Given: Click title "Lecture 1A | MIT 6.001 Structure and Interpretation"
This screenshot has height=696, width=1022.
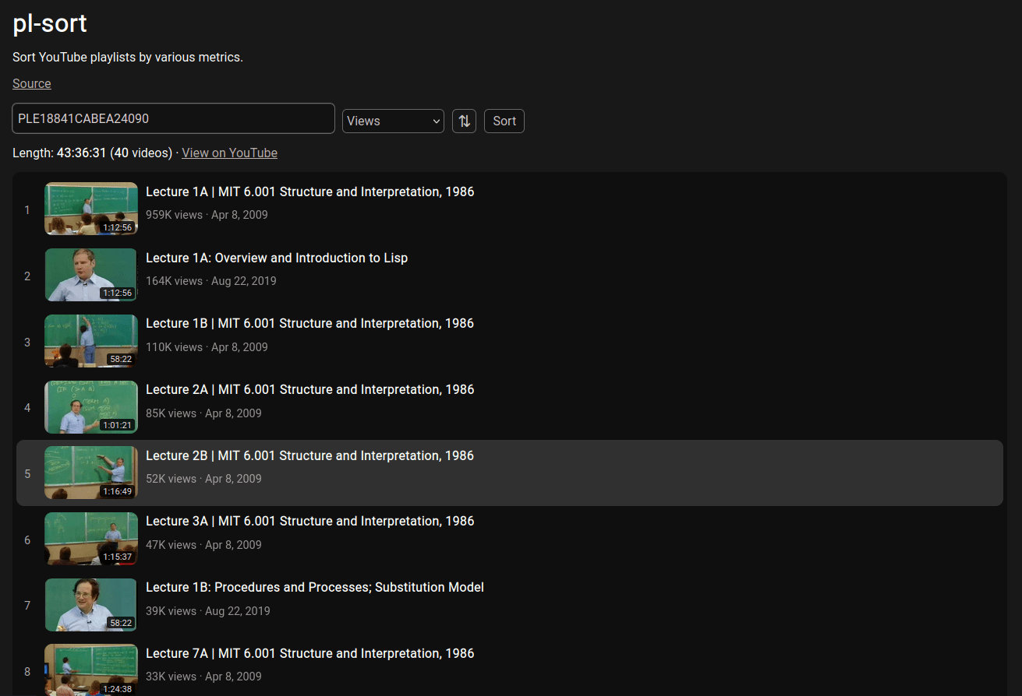Looking at the screenshot, I should point(309,192).
